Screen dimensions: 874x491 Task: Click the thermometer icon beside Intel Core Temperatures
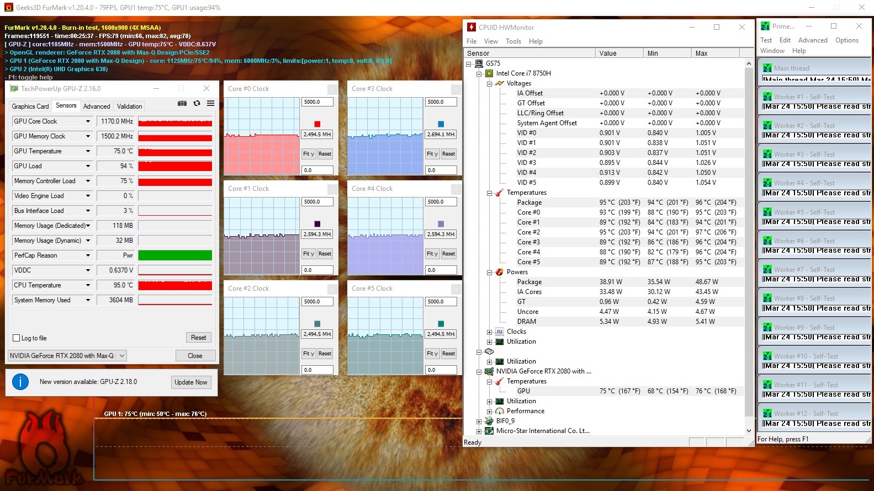pyautogui.click(x=500, y=193)
